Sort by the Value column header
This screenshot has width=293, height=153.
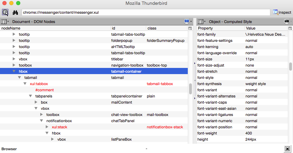(266, 28)
